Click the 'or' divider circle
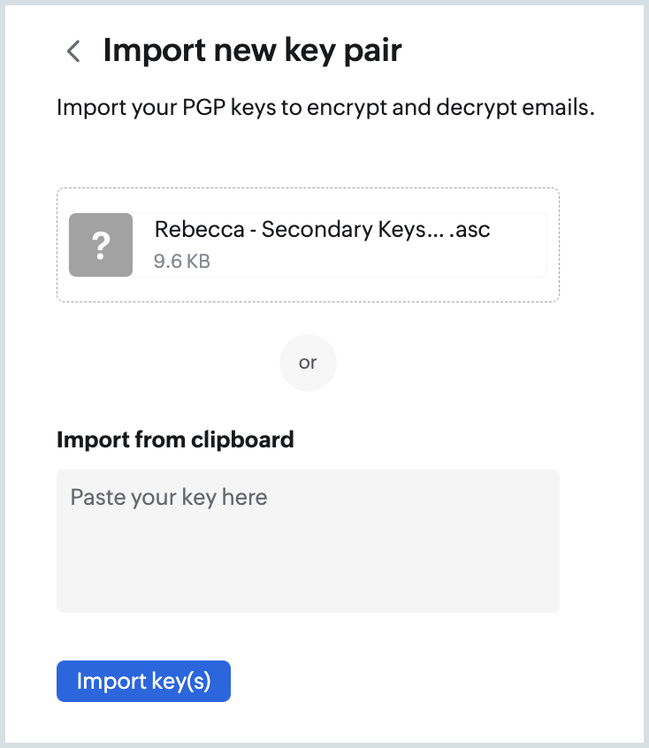The width and height of the screenshot is (649, 748). click(308, 363)
